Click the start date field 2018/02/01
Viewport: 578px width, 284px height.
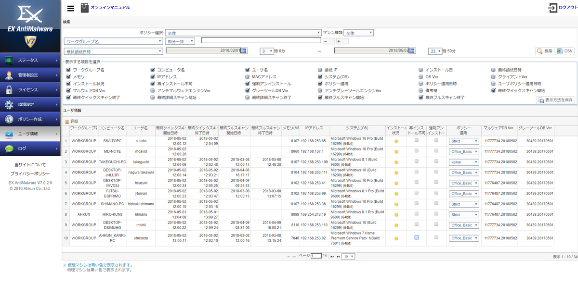click(x=203, y=50)
